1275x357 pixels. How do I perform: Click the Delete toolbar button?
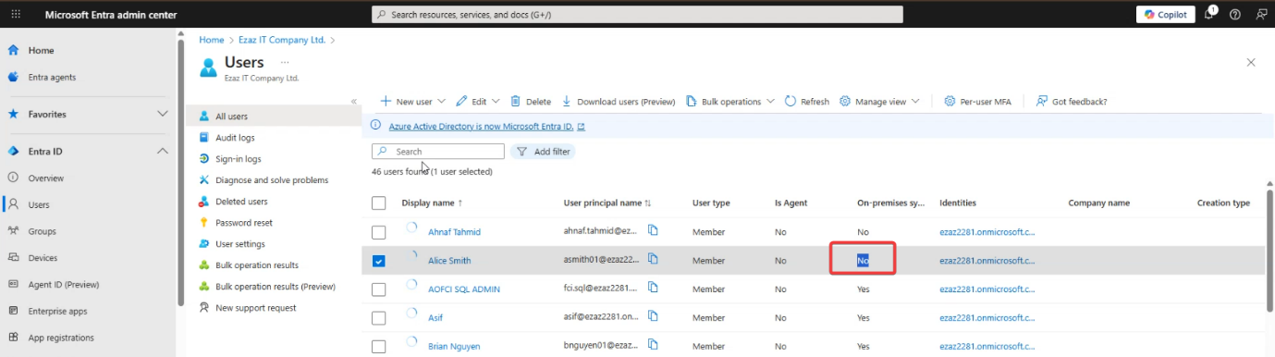pos(531,102)
